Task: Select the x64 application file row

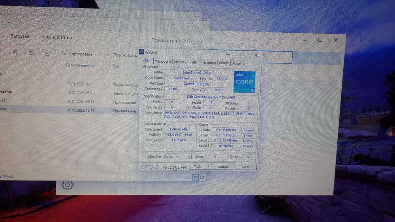Action: 69,110
